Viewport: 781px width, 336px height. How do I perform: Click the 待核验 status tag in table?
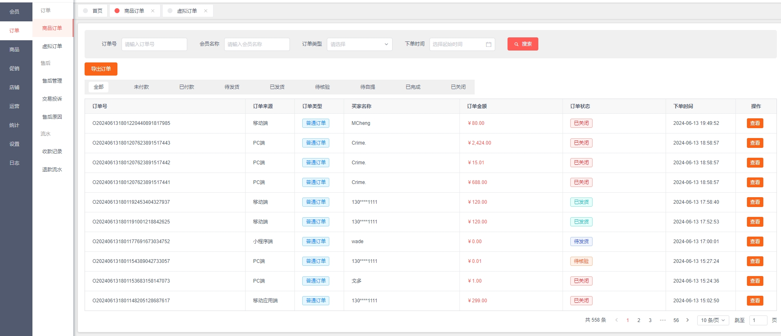click(x=581, y=261)
